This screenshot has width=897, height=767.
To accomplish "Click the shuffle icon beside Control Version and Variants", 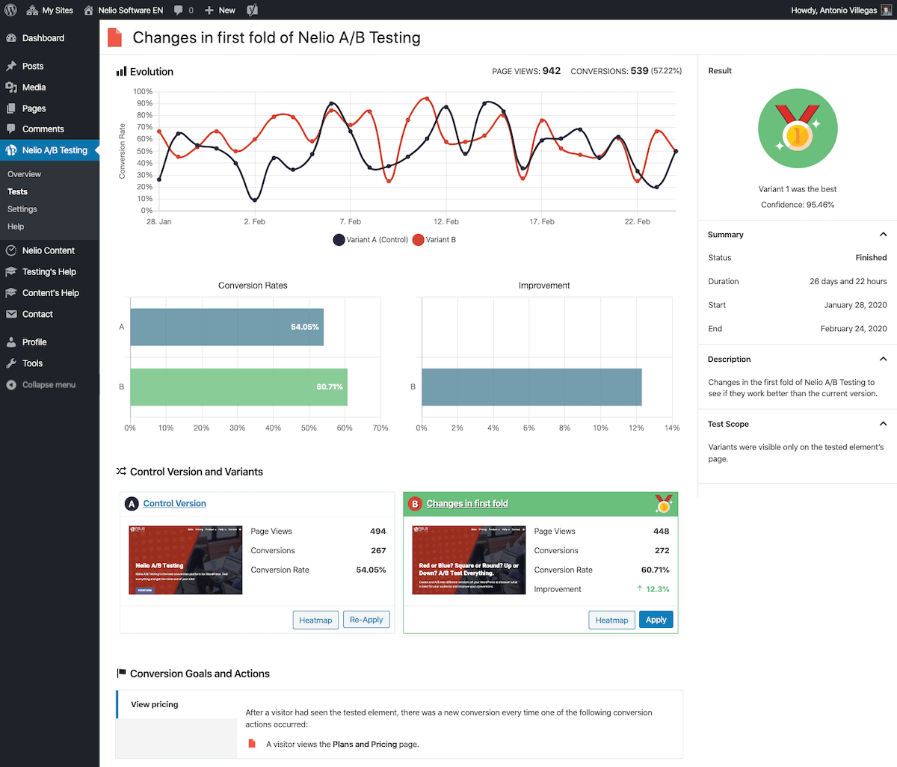I will click(121, 472).
